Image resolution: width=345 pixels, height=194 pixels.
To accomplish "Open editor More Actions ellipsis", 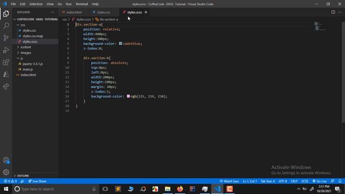I will (x=340, y=12).
